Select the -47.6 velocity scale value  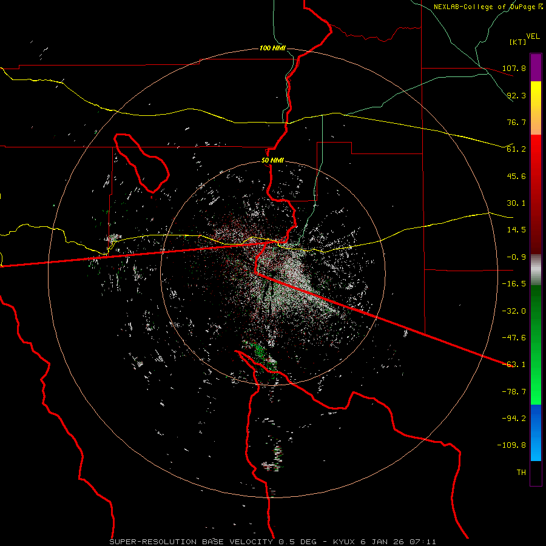[x=514, y=338]
